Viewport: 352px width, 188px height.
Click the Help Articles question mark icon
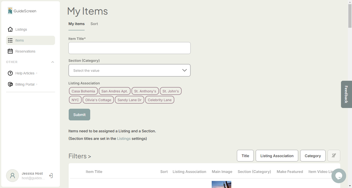[x=10, y=73]
